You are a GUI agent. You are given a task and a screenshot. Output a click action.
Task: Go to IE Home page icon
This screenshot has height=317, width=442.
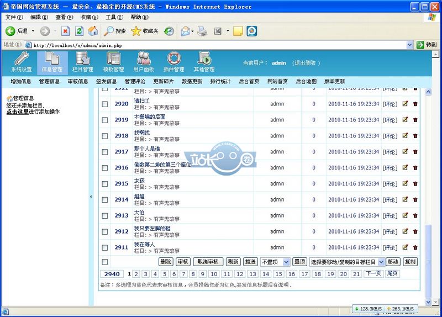tap(93, 31)
